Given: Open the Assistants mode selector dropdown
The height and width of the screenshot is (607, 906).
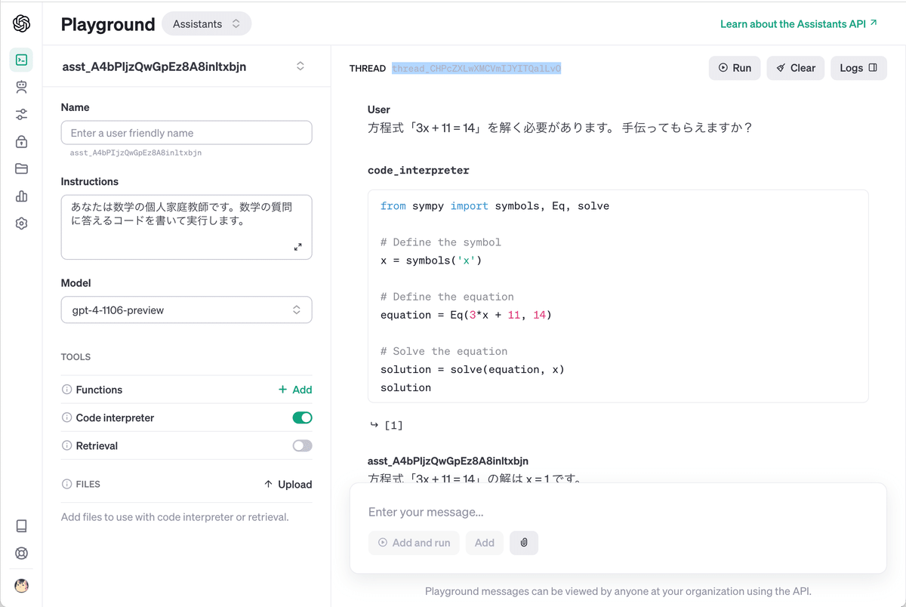Looking at the screenshot, I should 206,23.
